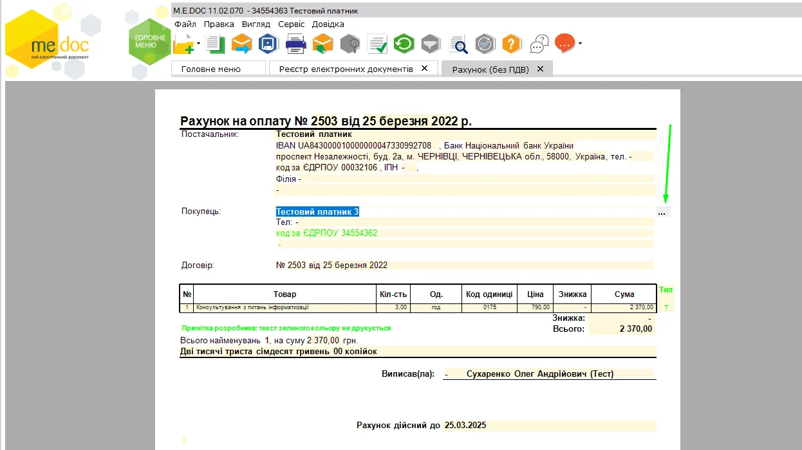Viewport: 802px width, 450px height.
Task: Open dropdown arrow next to new document folder
Action: click(x=199, y=44)
